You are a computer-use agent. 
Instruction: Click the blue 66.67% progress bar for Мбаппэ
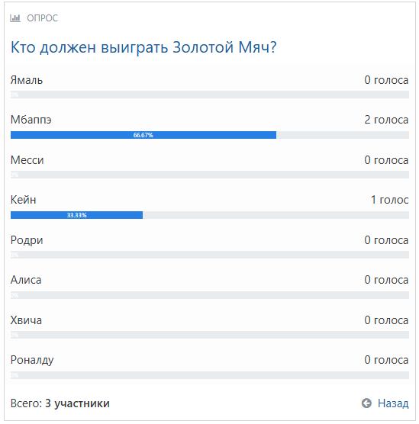tap(143, 135)
